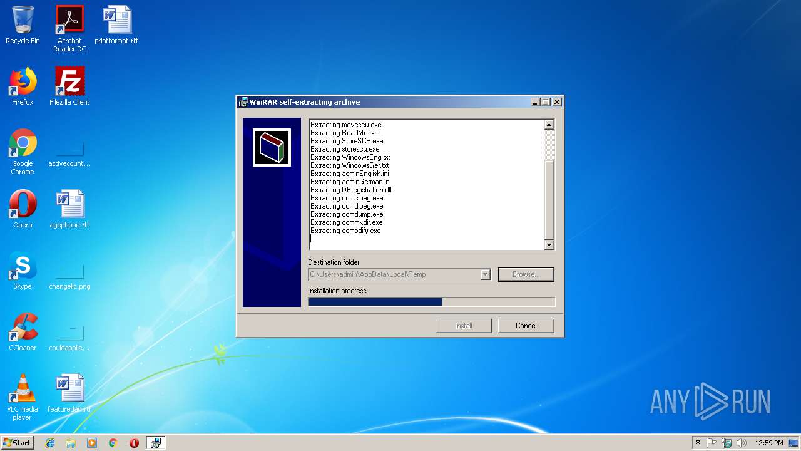Select featuredap.rtf desktop file

pyautogui.click(x=69, y=393)
